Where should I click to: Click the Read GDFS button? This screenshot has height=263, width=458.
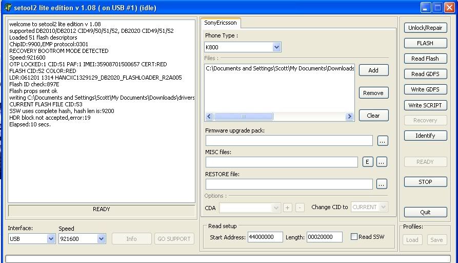click(425, 74)
